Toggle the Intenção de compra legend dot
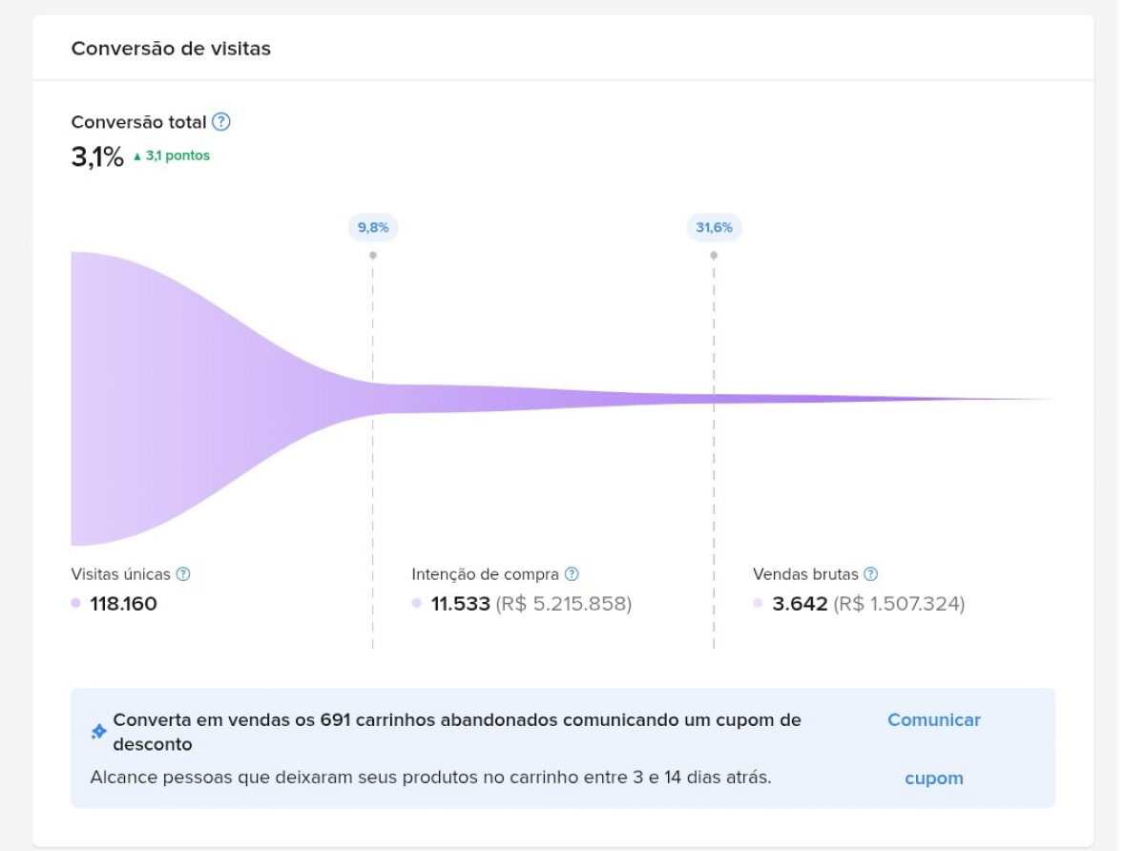This screenshot has height=851, width=1145. pyautogui.click(x=417, y=604)
